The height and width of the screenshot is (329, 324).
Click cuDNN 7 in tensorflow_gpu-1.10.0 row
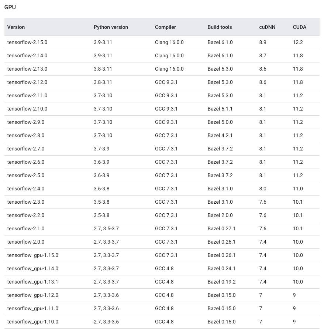point(261,322)
